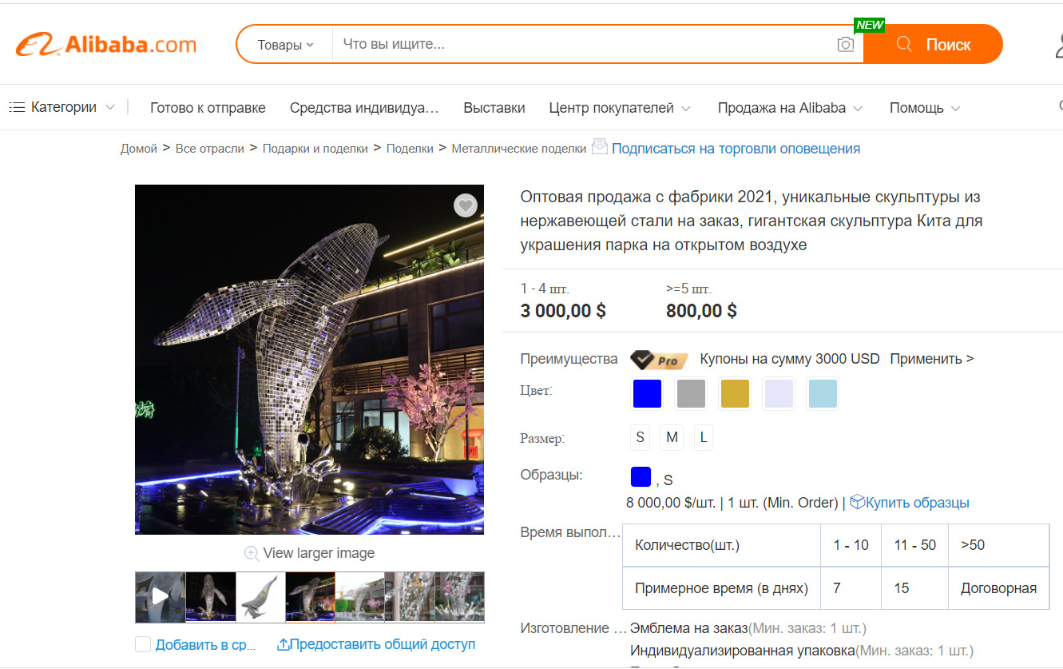Select the fourth night whale thumbnail
Viewport: 1063px width, 669px height.
coord(310,597)
